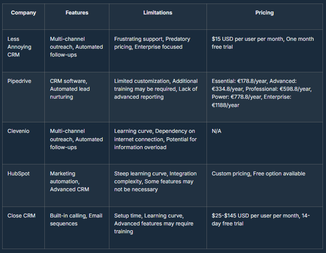Click Pipedrive's yearly euro pricing cell
The height and width of the screenshot is (253, 326).
tap(262, 93)
